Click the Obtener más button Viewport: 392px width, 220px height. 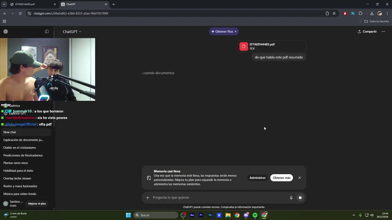coord(281,178)
